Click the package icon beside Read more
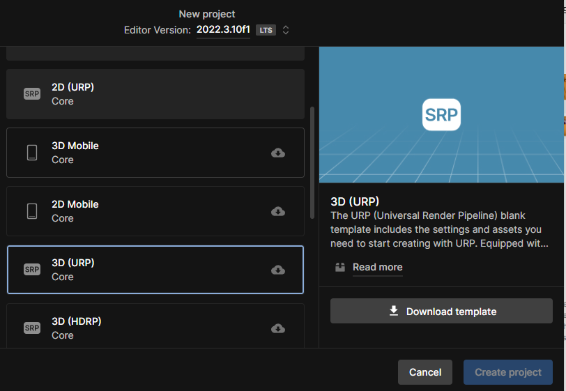The image size is (566, 391). click(340, 267)
